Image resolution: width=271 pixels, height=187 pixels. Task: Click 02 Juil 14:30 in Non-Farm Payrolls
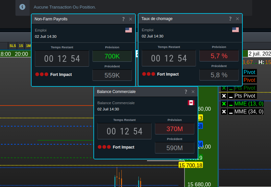(x=46, y=36)
